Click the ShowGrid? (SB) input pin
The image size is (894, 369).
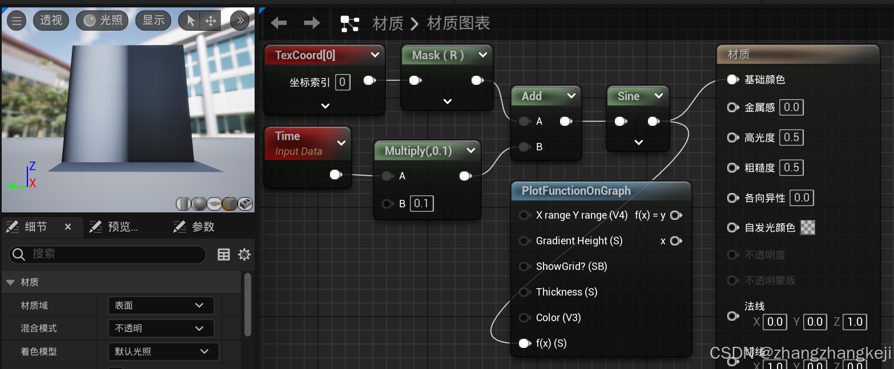coord(524,266)
